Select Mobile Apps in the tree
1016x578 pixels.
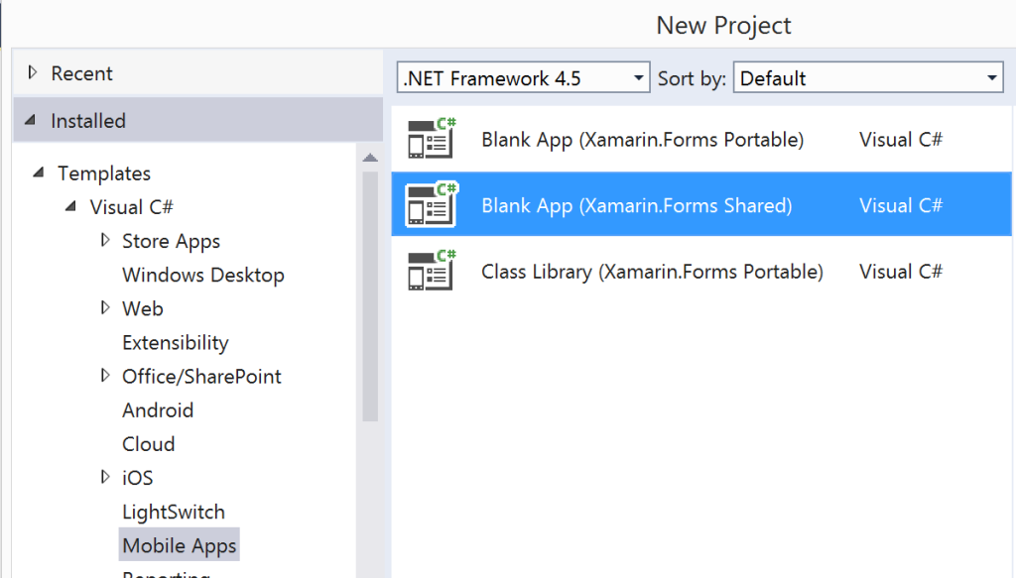pos(179,545)
